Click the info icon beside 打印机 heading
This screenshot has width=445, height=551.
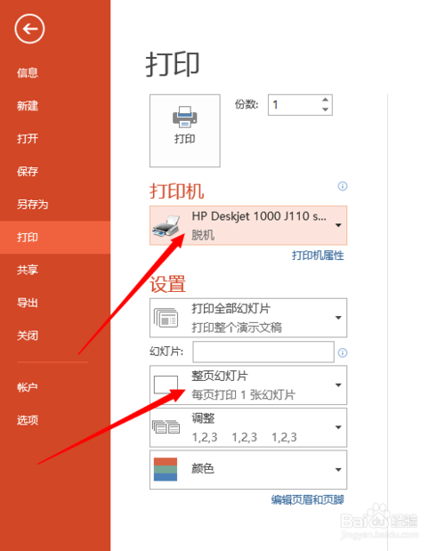(x=343, y=186)
